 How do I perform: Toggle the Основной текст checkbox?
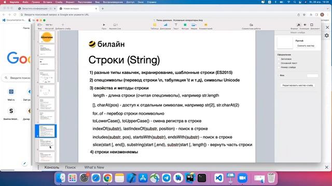click(279, 63)
